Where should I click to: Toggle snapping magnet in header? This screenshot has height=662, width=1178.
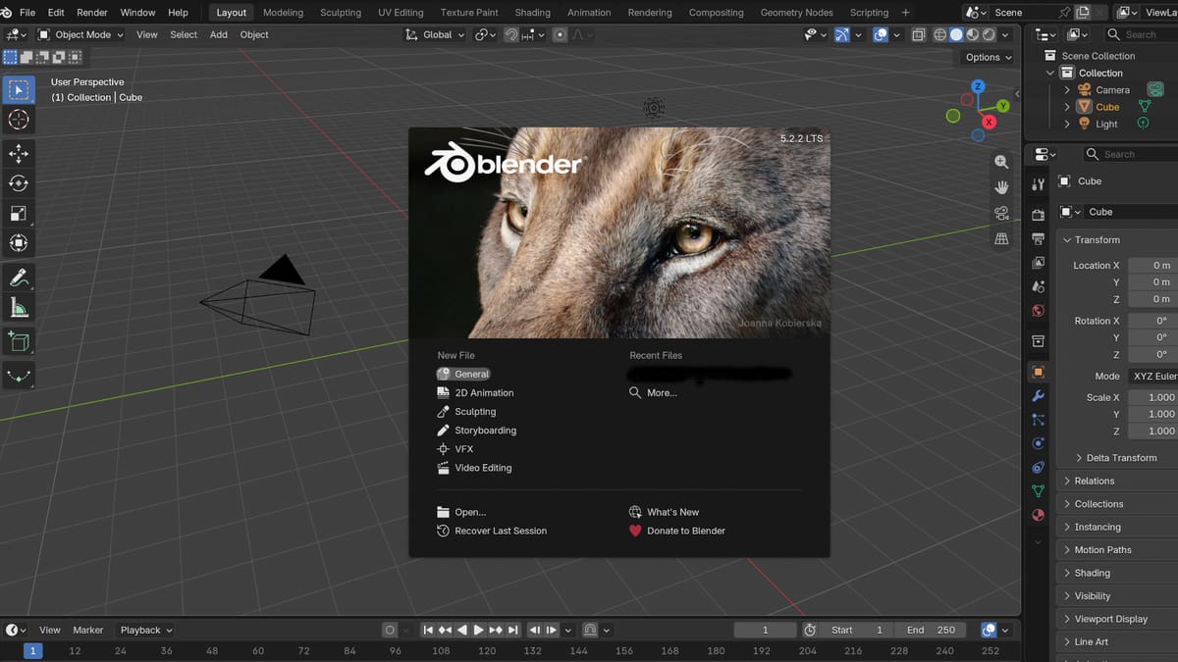[511, 34]
